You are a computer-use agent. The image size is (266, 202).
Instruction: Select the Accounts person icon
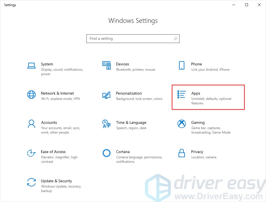31,124
